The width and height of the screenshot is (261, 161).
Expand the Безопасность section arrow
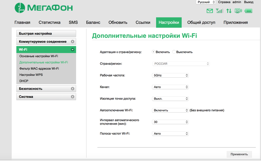[72, 89]
